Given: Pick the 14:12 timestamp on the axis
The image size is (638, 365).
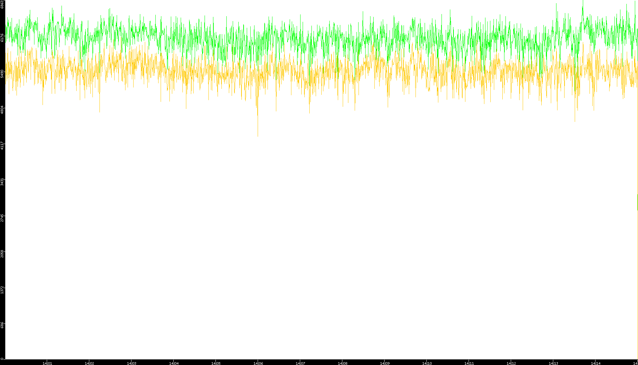Looking at the screenshot, I should 511,363.
